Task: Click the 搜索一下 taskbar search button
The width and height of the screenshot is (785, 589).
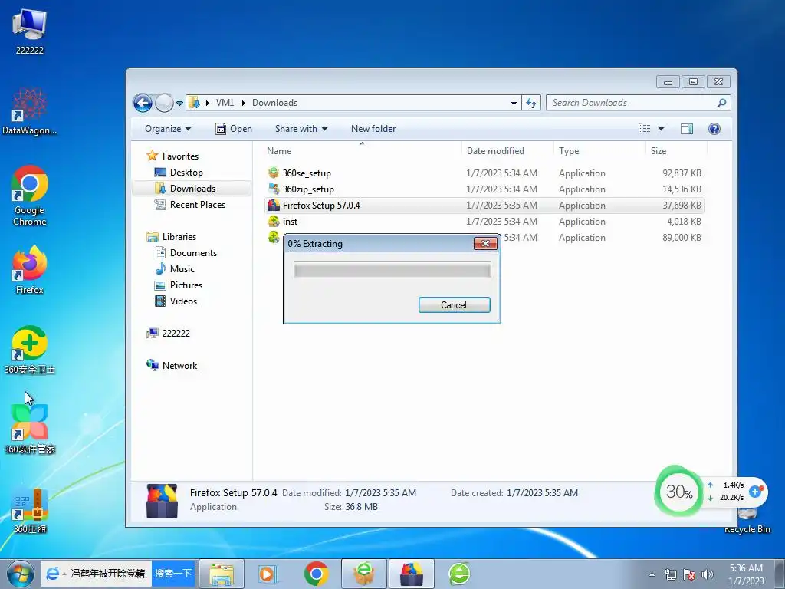Action: [x=173, y=574]
